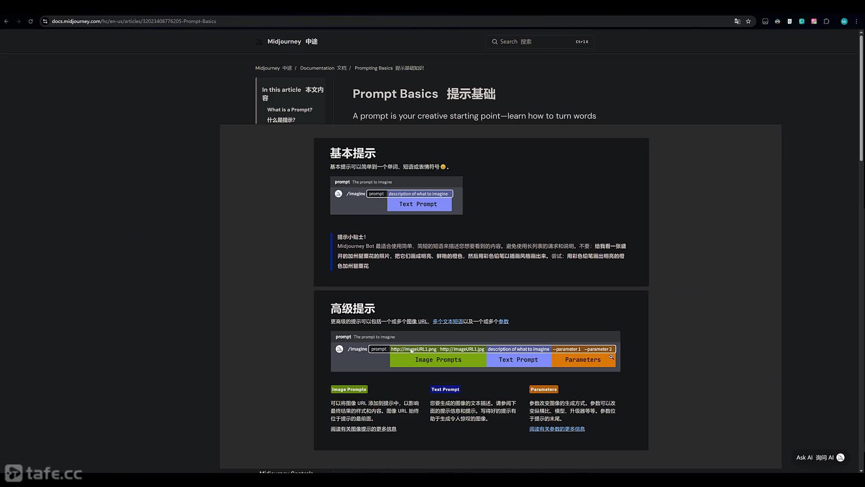Click the scrollbar down arrow
Screen dimensions: 865x487
click(x=861, y=471)
